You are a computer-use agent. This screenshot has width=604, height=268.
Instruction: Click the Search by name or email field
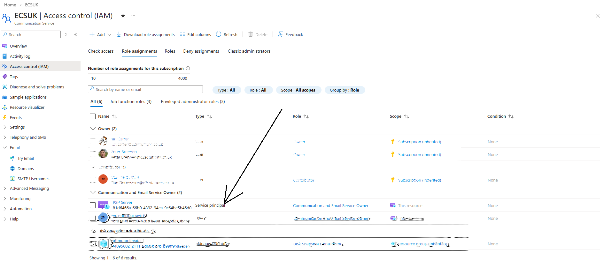[x=145, y=89]
